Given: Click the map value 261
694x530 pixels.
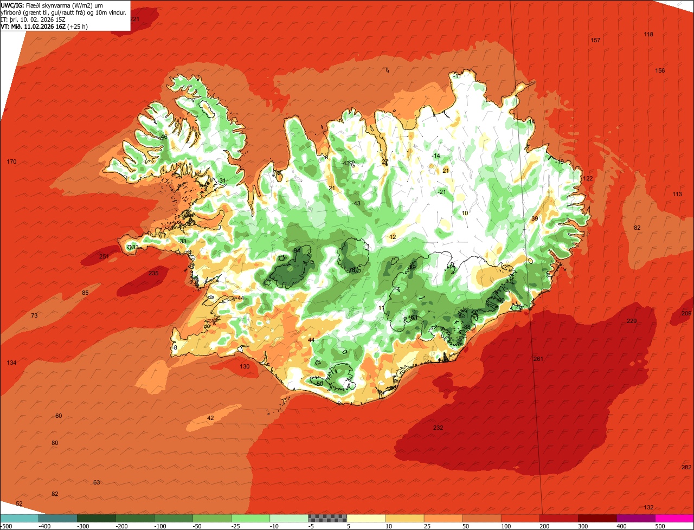Looking at the screenshot, I should point(538,359).
